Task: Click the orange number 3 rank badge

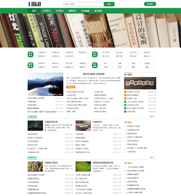Action: click(125, 98)
